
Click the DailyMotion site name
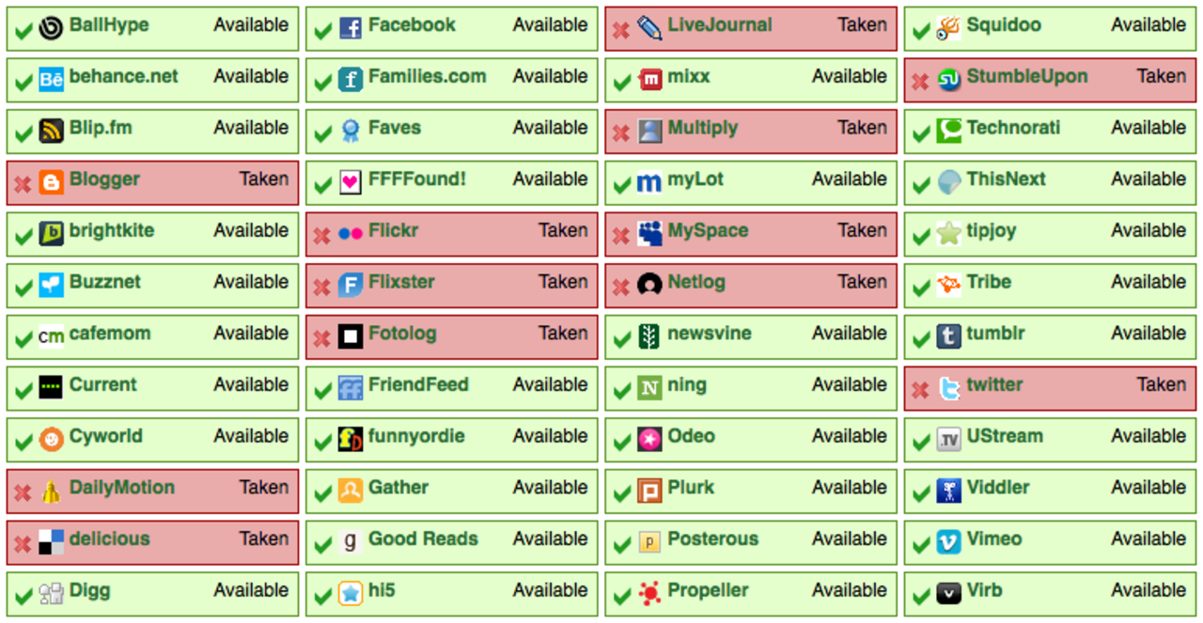[121, 488]
